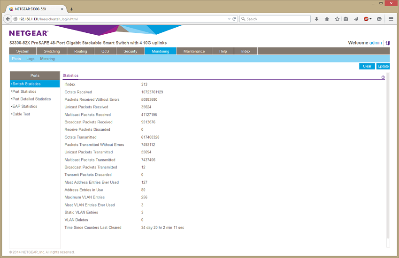Open the Firefox hamburger menu

(x=391, y=19)
